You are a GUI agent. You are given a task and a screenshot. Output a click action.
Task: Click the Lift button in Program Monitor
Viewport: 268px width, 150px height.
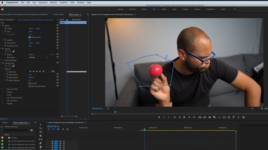click(x=200, y=117)
